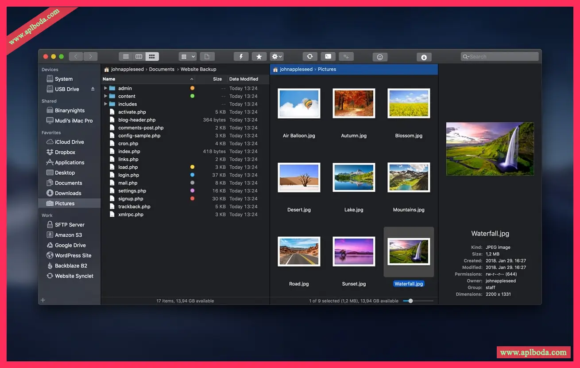Switch to icon grid view mode
580x368 pixels.
(152, 56)
